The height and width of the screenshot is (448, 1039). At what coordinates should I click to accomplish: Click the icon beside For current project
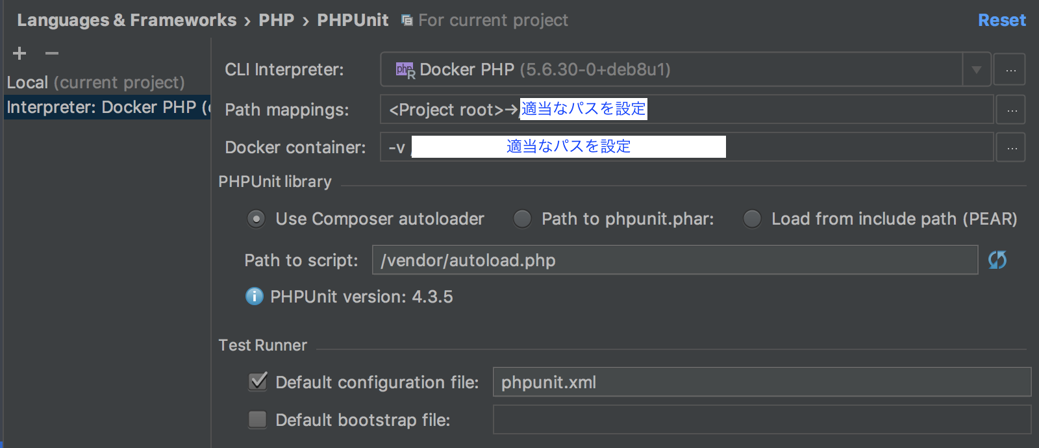click(x=406, y=19)
